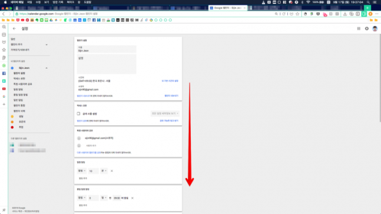Viewport: 381px width, 214px height.
Task: Open the YouTube icon in browser sidebar
Action: tap(4, 89)
